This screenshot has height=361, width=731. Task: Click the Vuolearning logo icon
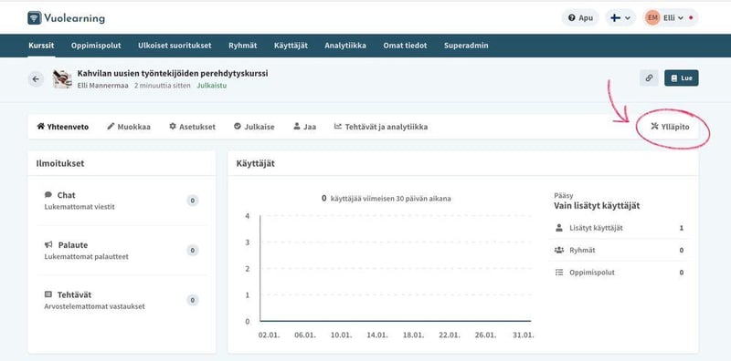coord(35,18)
